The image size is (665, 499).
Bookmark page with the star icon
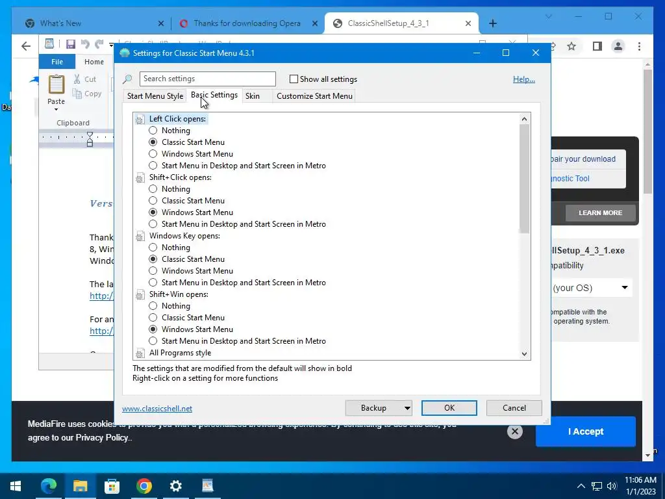(x=571, y=46)
